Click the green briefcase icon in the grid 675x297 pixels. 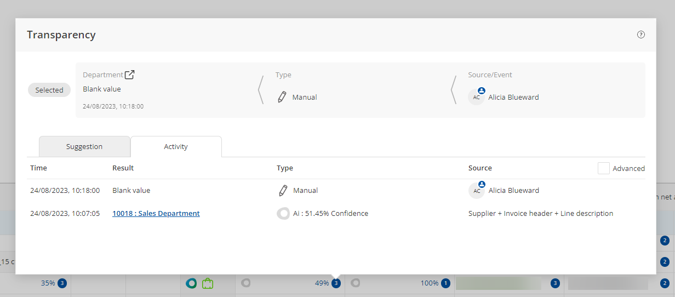[207, 283]
